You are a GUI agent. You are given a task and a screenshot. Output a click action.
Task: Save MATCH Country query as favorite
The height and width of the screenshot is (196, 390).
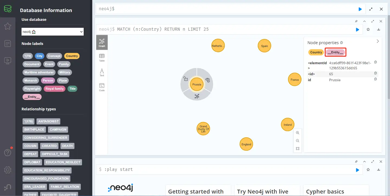coord(368,29)
